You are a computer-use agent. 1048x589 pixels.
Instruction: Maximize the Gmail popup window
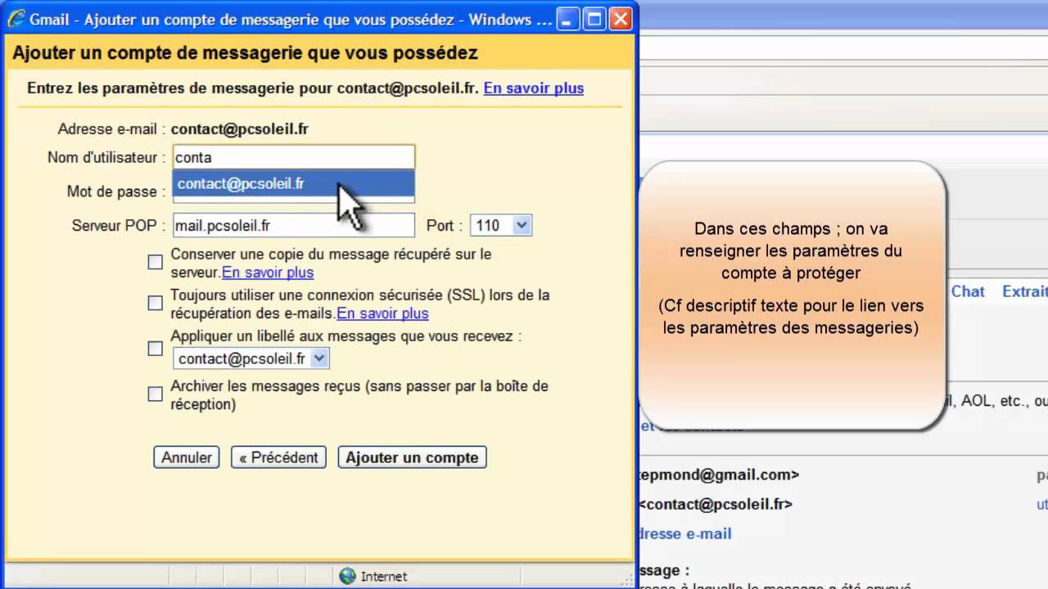pyautogui.click(x=595, y=19)
